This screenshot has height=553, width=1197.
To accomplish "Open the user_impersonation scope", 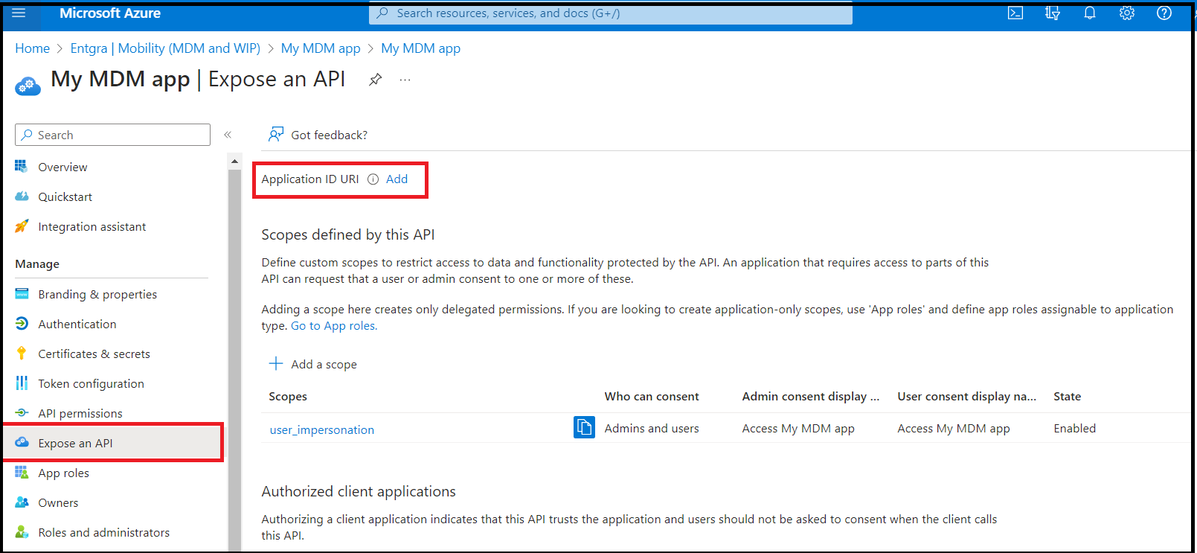I will pyautogui.click(x=321, y=429).
